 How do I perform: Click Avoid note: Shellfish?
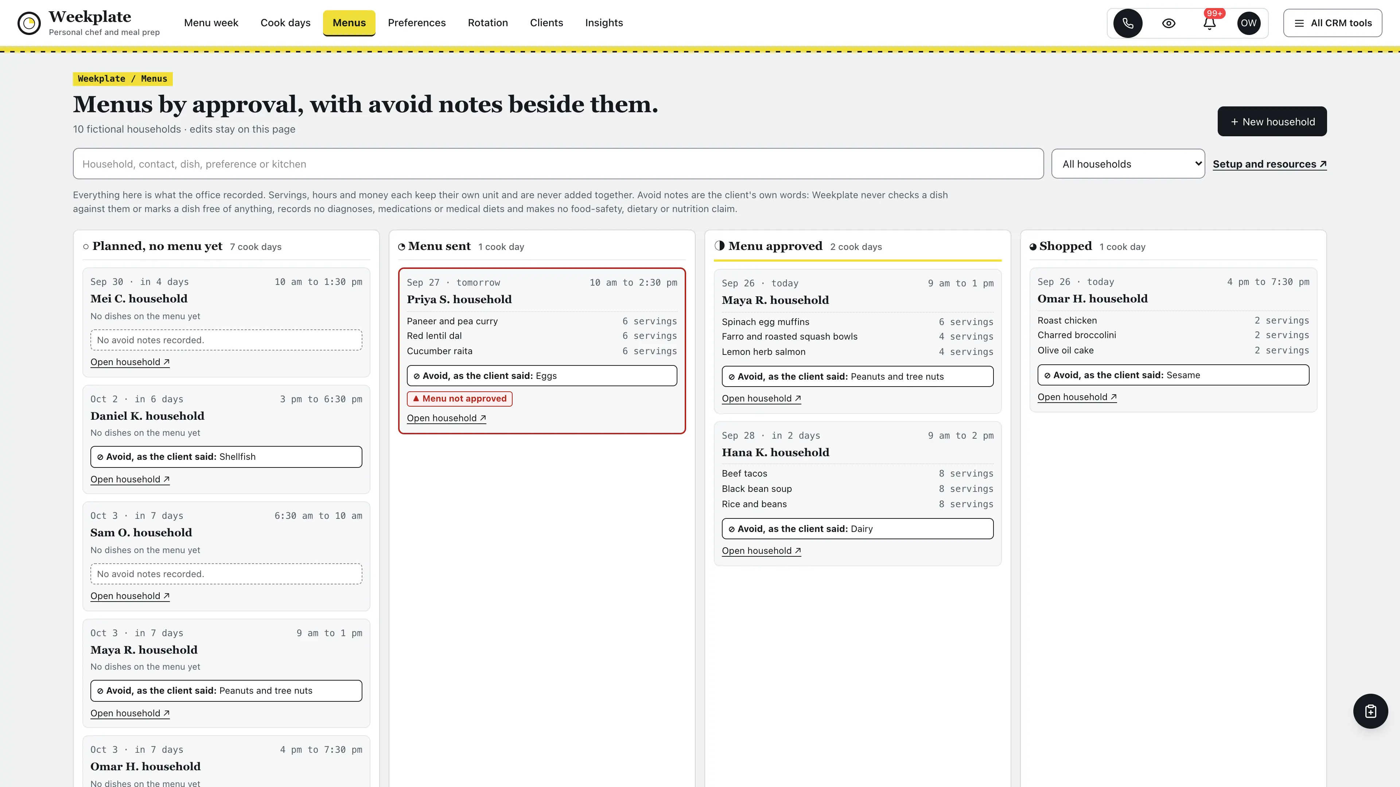tap(226, 457)
